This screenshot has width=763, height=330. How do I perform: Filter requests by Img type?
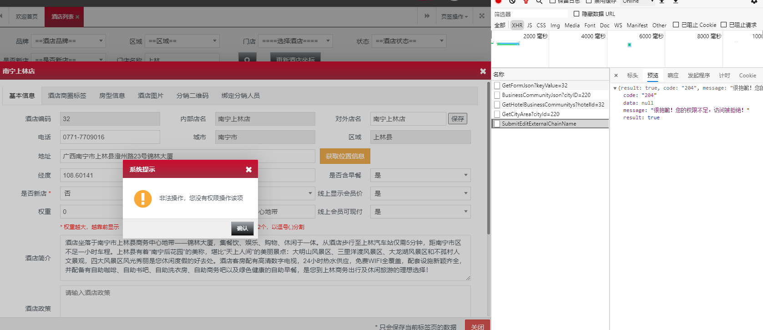coord(555,25)
